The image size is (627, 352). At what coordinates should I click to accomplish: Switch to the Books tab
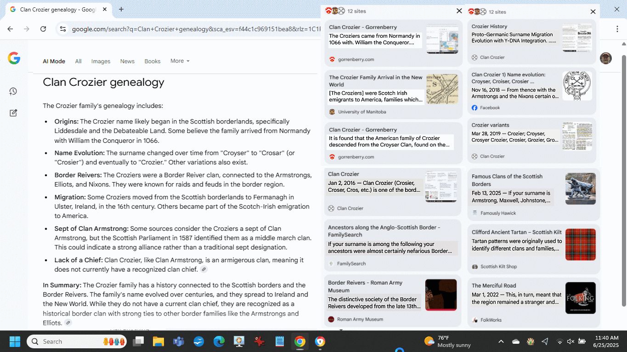[x=153, y=61]
